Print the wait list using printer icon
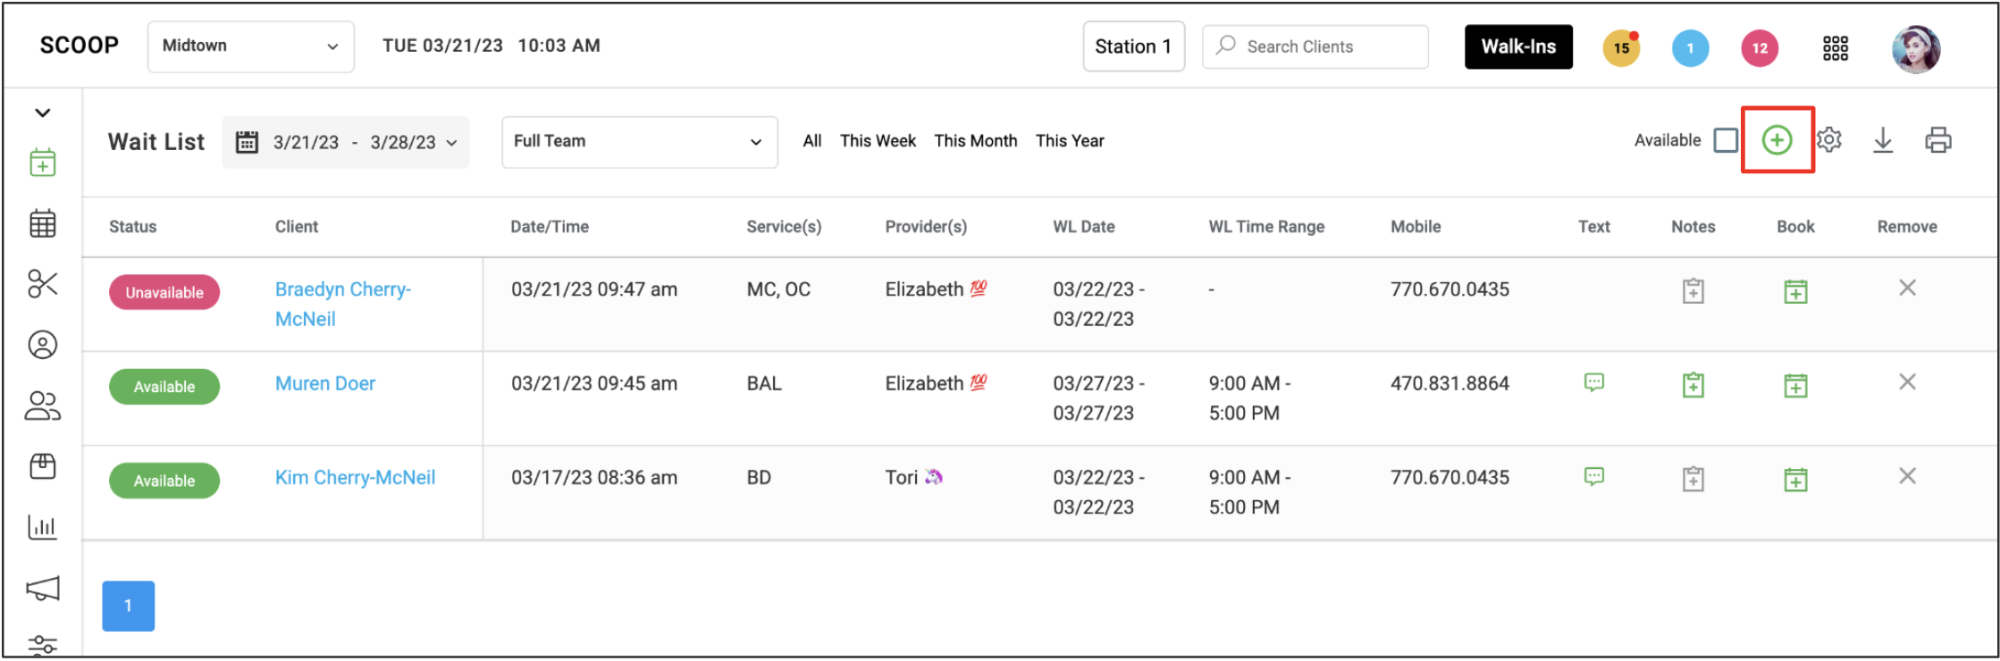 (1937, 140)
